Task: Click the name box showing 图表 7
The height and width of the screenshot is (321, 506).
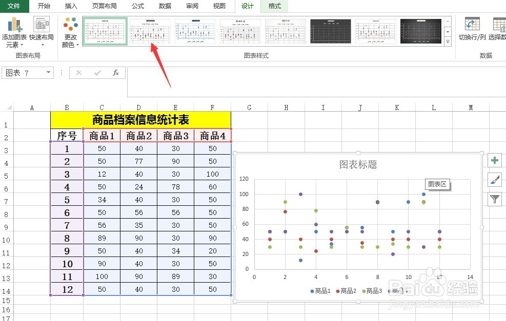Action: click(x=23, y=73)
